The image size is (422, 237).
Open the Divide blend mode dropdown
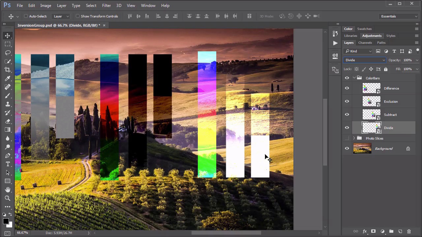click(365, 60)
